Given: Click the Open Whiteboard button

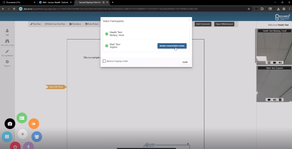Looking at the screenshot, I should (224, 24).
